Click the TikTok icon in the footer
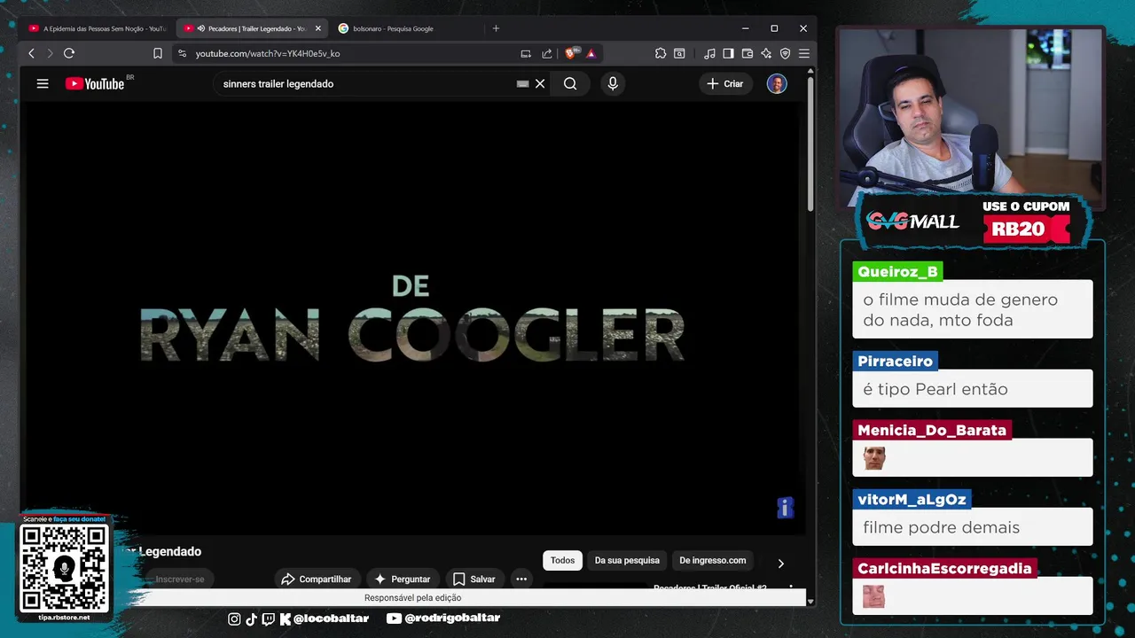1135x638 pixels. [x=251, y=619]
